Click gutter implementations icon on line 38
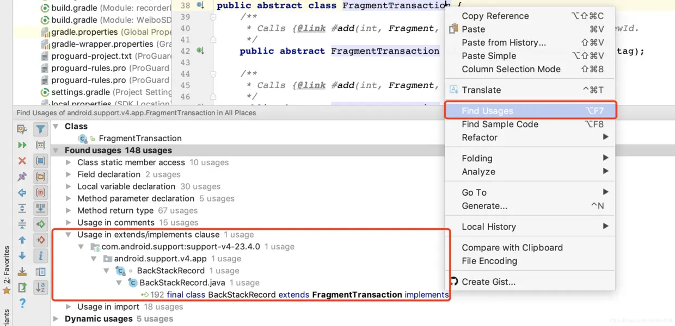Viewport: 675px width, 326px height. pos(200,5)
